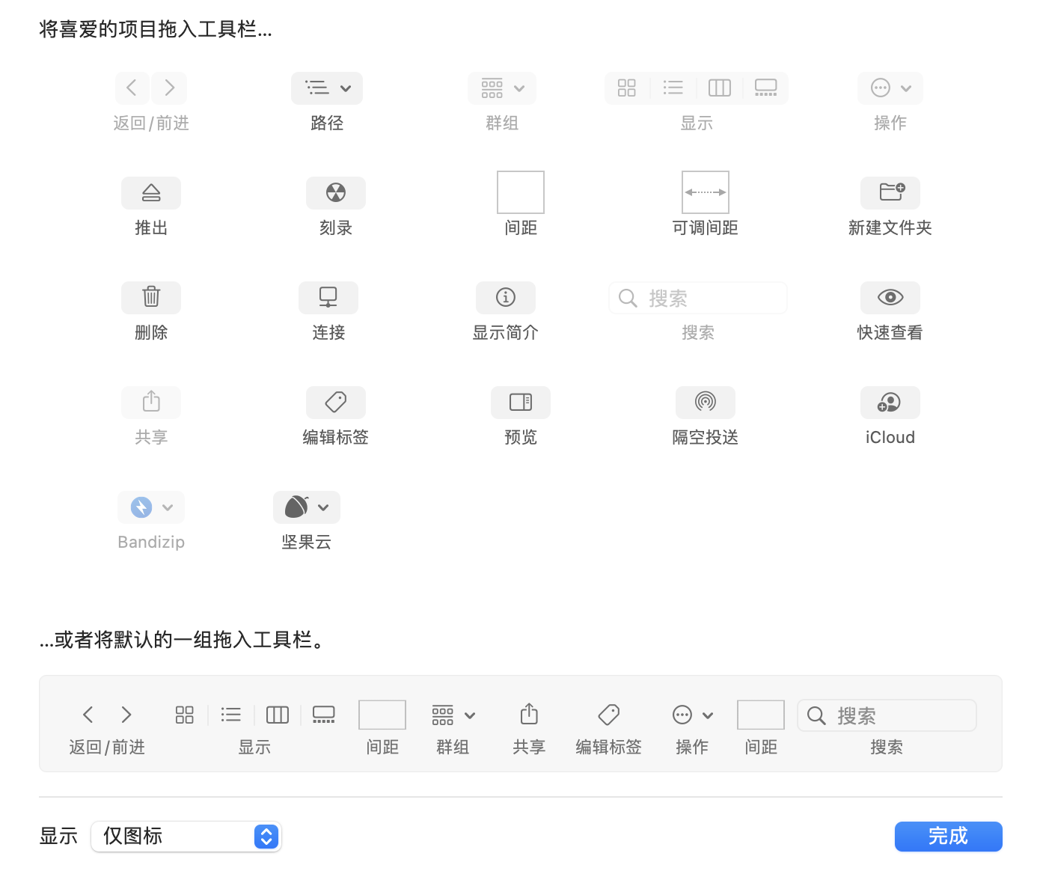
Task: Click the 编辑标签 tag icon in the palette
Action: (336, 403)
